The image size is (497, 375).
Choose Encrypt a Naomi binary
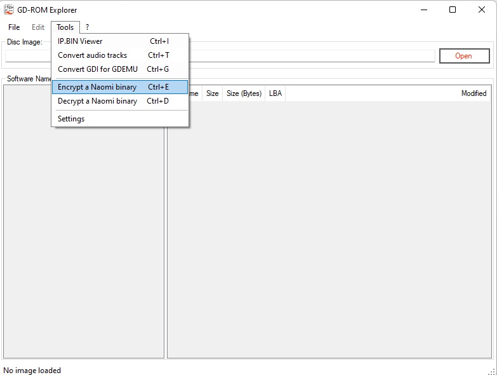click(120, 87)
